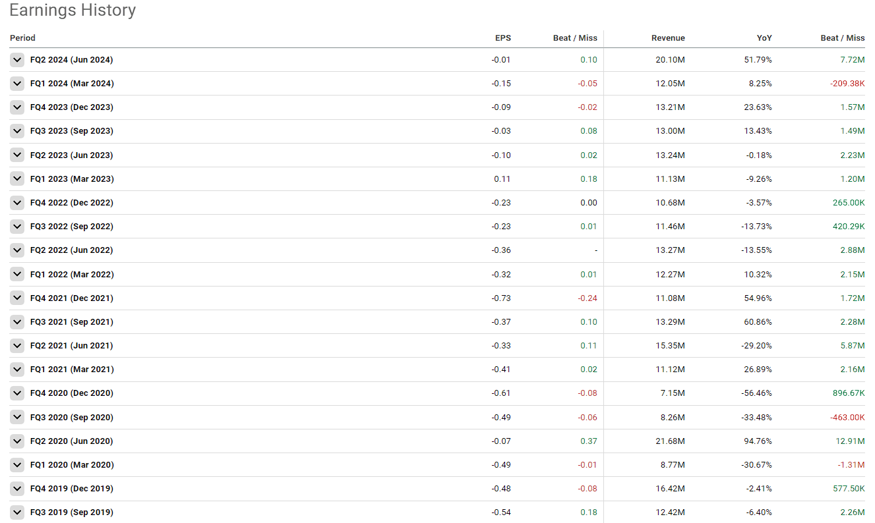Expand the FQ2 2020 (Jun 2020) row
This screenshot has width=875, height=523.
(17, 441)
